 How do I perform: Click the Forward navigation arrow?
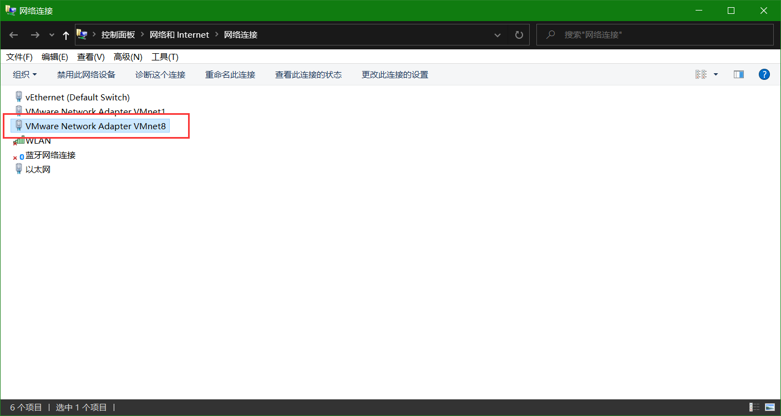[x=35, y=35]
